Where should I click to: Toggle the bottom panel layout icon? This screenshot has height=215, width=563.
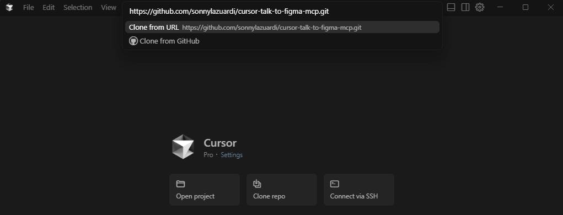[451, 7]
